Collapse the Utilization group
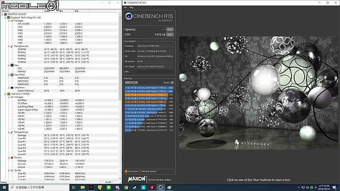This screenshot has height=191, width=340. [x=8, y=88]
